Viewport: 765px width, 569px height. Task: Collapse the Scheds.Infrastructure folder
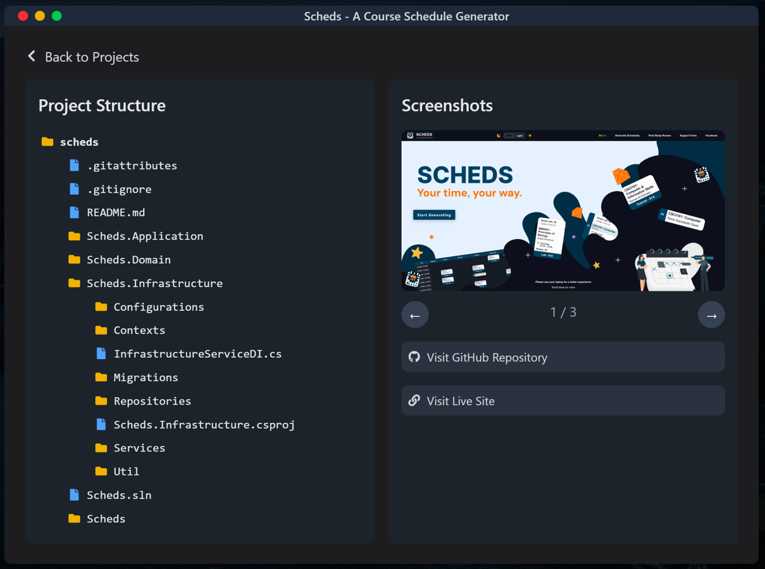pos(146,283)
